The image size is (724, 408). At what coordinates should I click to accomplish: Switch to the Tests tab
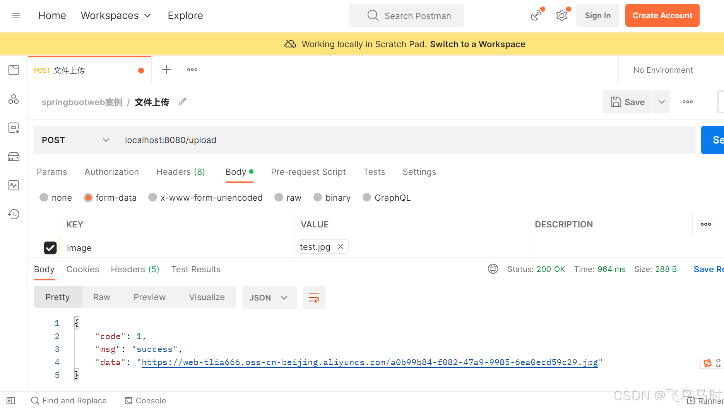pyautogui.click(x=374, y=172)
